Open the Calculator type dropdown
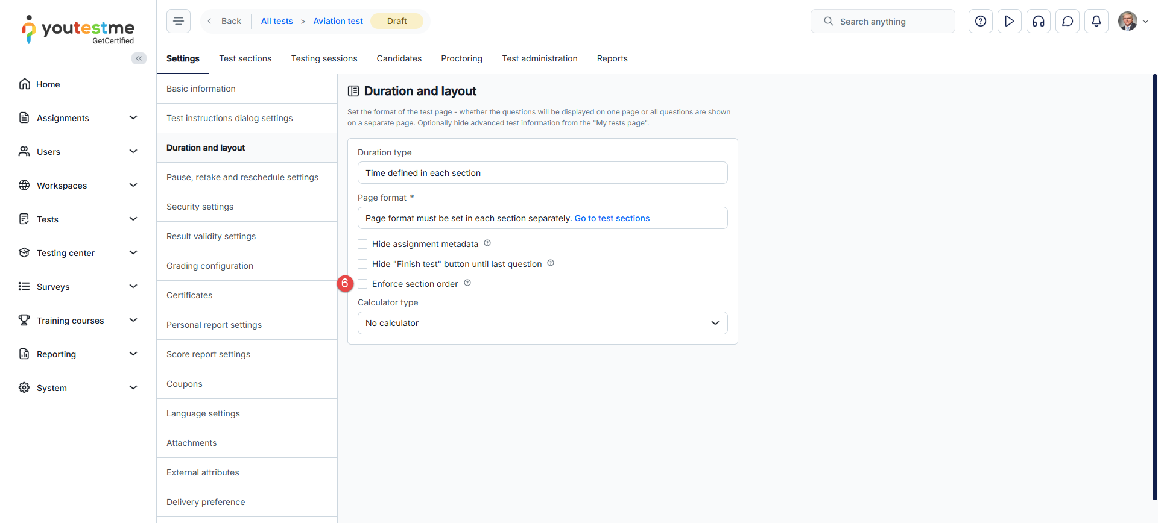Screen dimensions: 1158x523 click(543, 323)
